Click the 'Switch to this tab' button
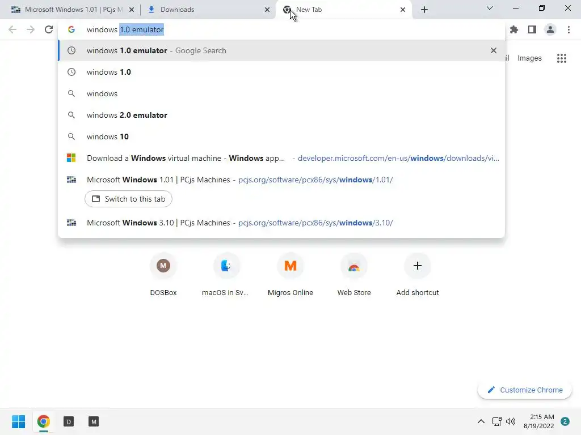Image resolution: width=581 pixels, height=435 pixels. pos(128,199)
